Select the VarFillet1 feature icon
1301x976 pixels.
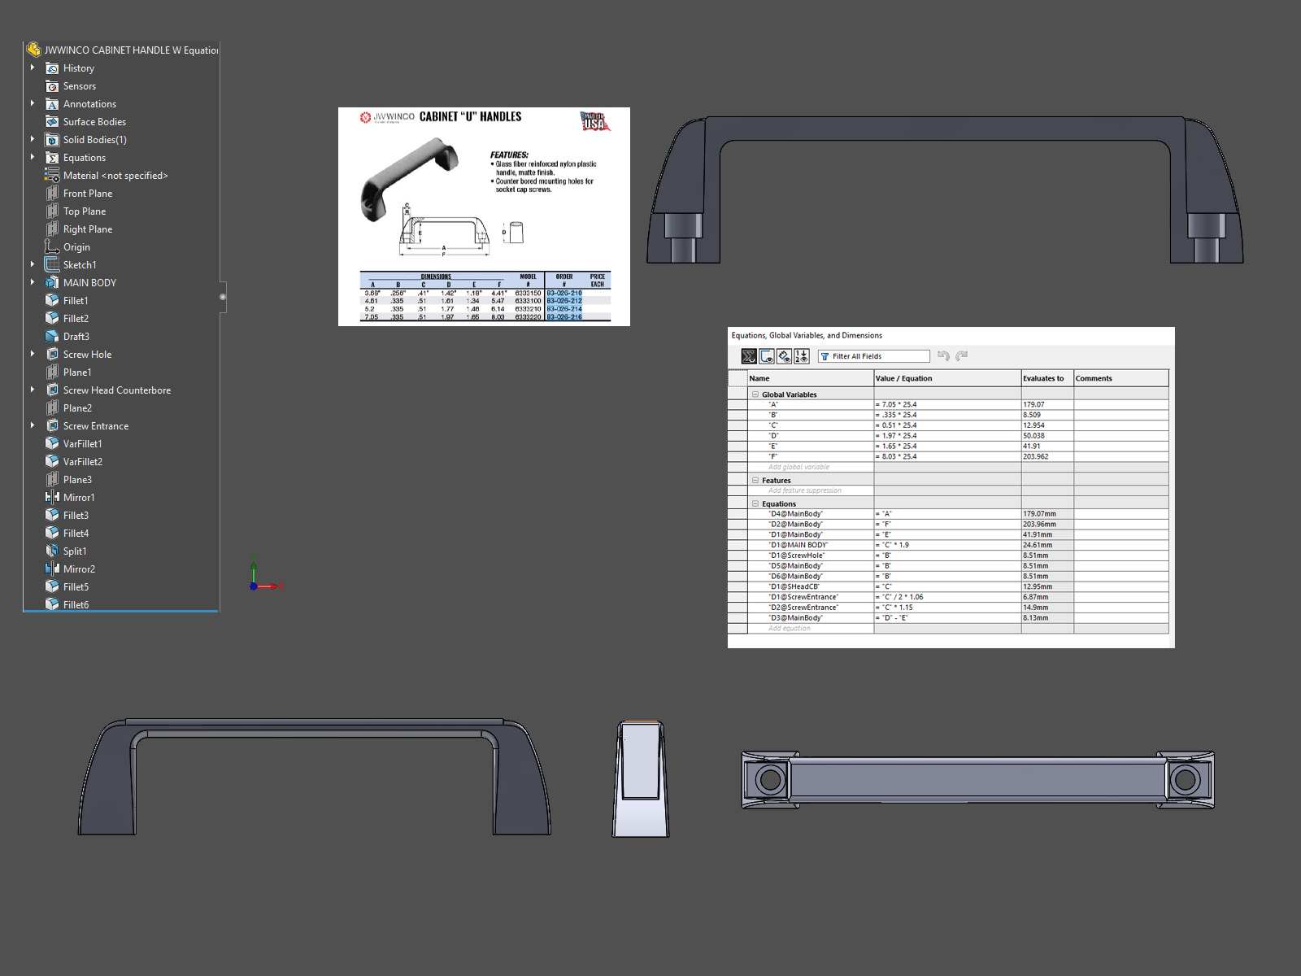[x=52, y=444]
